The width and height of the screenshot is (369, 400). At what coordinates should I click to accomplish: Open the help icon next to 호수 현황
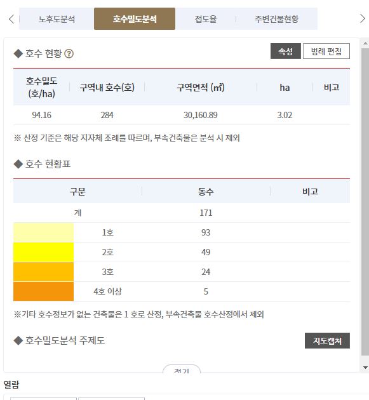69,54
